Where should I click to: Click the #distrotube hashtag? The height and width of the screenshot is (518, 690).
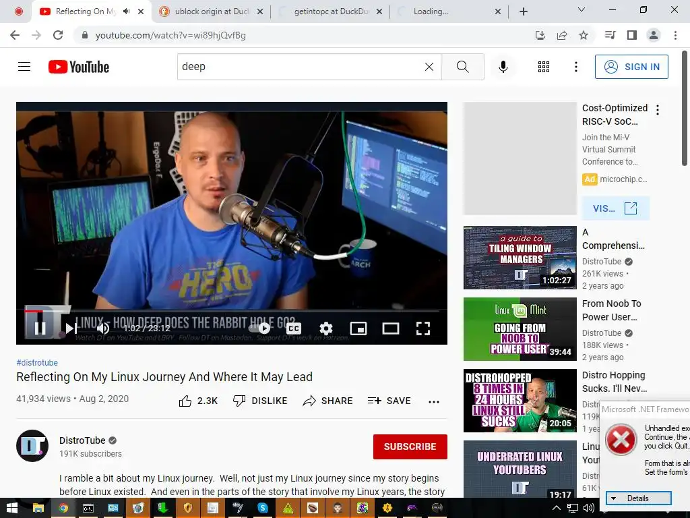[x=37, y=362]
